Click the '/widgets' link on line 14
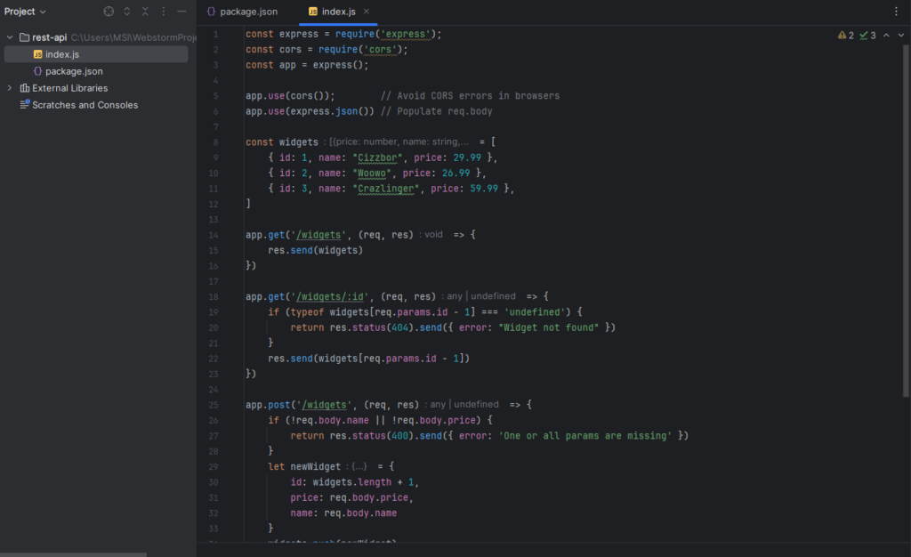Image resolution: width=911 pixels, height=557 pixels. click(x=318, y=235)
